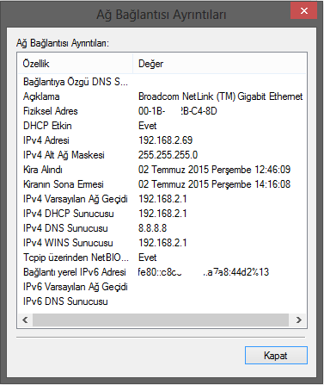The image size is (324, 385).
Task: Select the IPv4 DNS Sunucusu row
Action: pyautogui.click(x=162, y=228)
